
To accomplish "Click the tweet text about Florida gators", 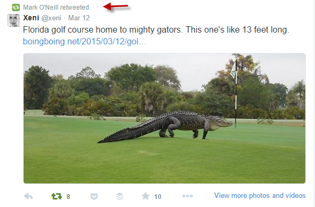I will [156, 30].
